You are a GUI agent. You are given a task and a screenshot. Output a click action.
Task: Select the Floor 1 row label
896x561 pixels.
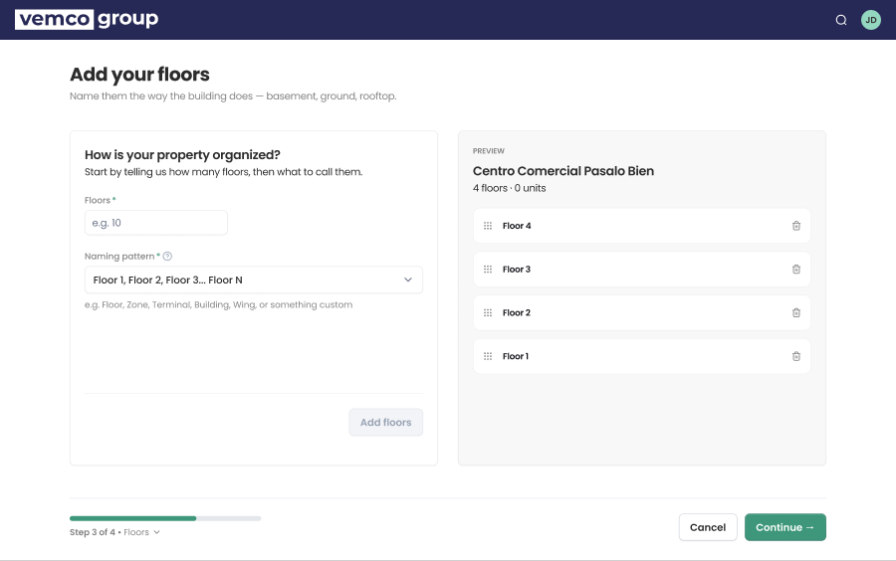[516, 356]
